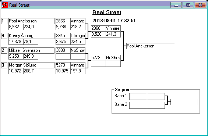208x136 pixels.
Task: Click the 197,8 result cell
Action: pos(78,71)
